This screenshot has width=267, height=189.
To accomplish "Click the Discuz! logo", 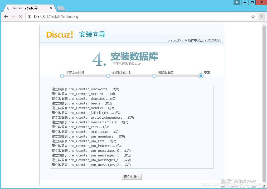I will [60, 34].
